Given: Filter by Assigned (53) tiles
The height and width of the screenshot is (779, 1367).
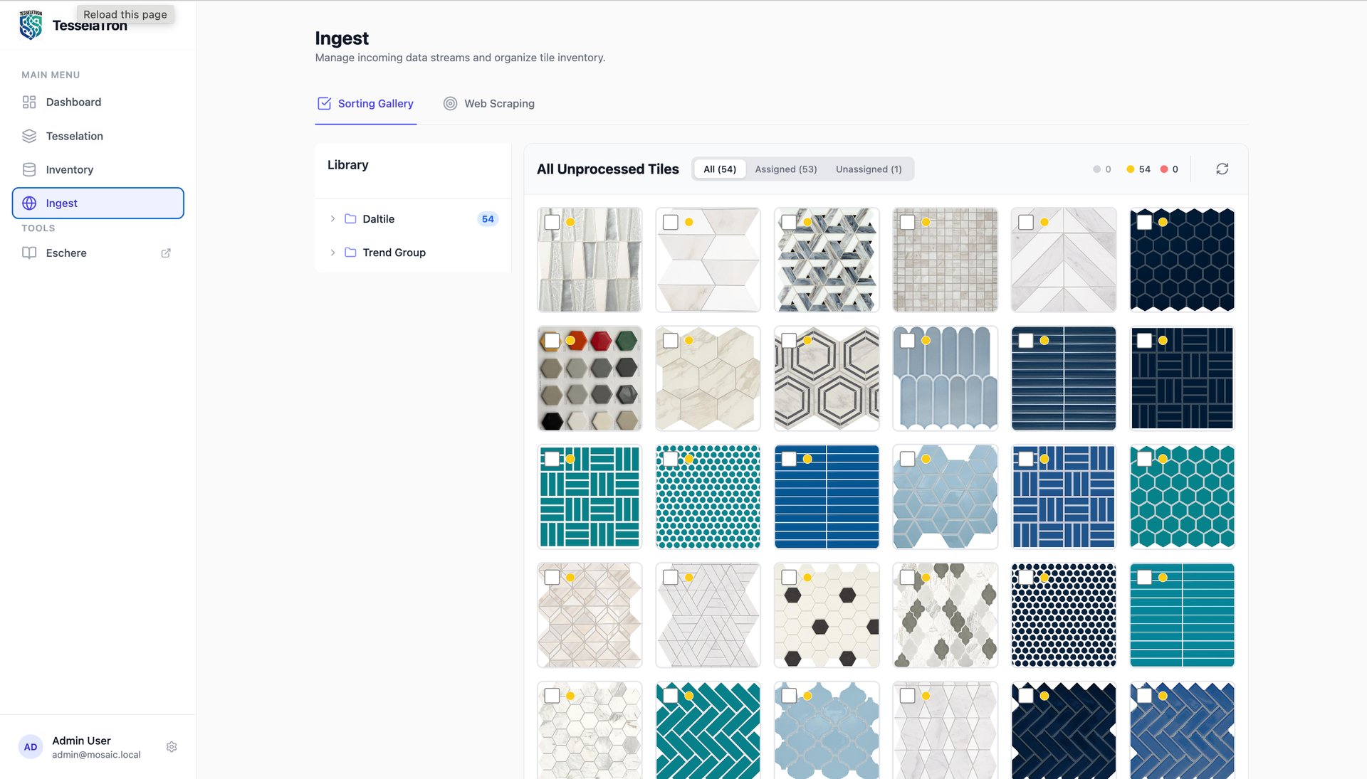Looking at the screenshot, I should (x=786, y=169).
